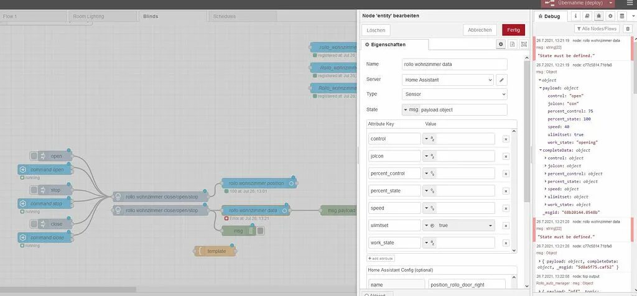Select Eigenschaften properties tab
637x296 pixels.
(394, 45)
